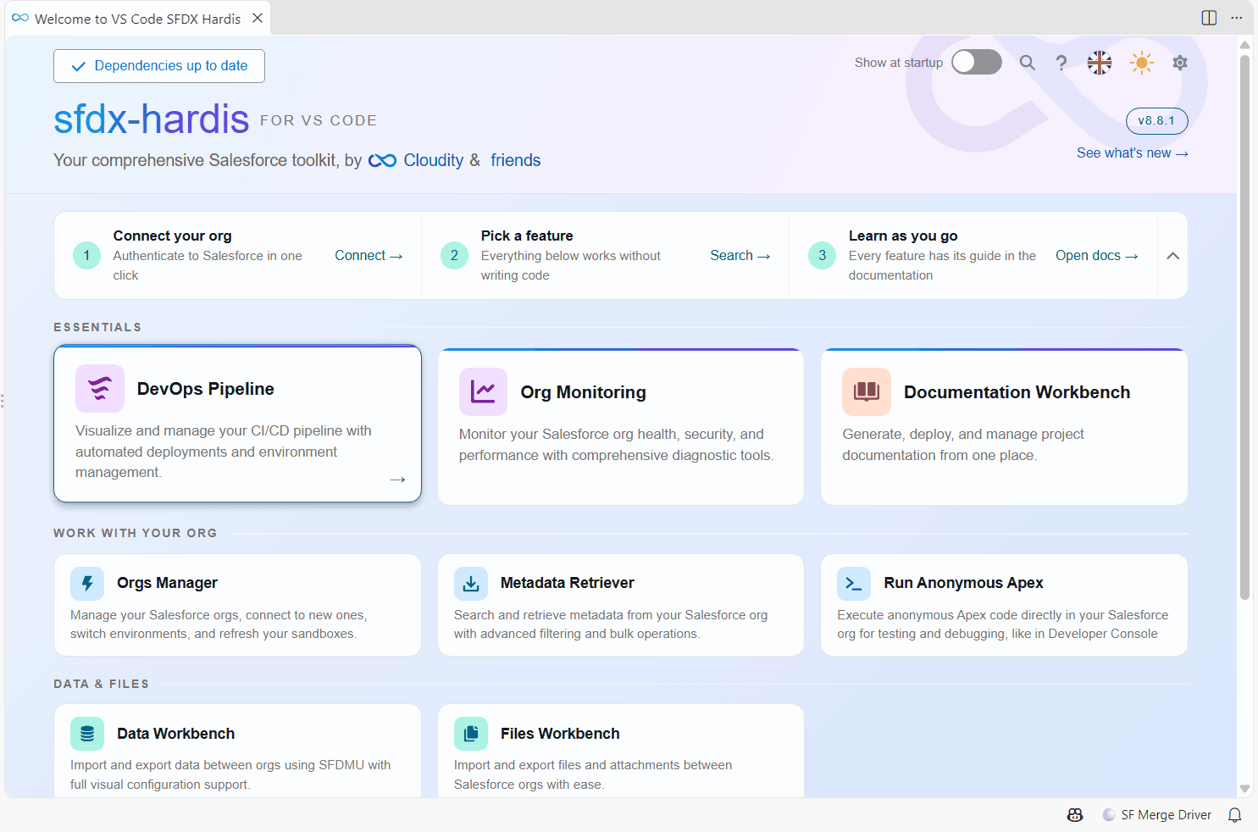Click the sfdx-hardis title logo text
Screen dimensions: 1258x832
(152, 119)
